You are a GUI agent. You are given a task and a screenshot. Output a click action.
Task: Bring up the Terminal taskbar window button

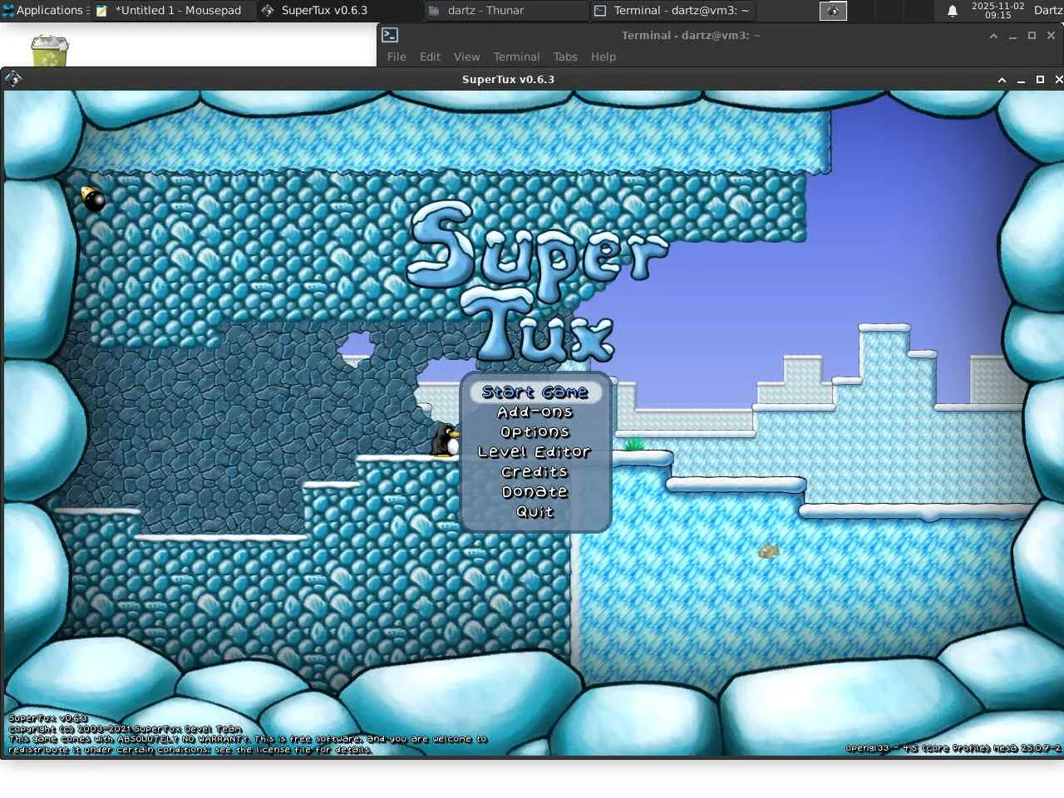(x=672, y=11)
